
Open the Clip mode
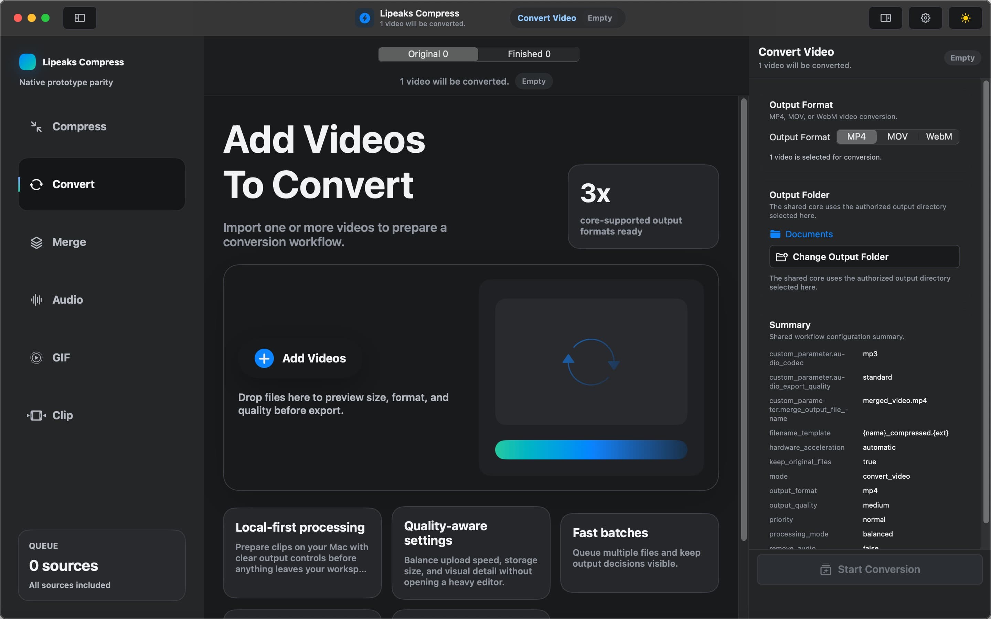click(102, 415)
